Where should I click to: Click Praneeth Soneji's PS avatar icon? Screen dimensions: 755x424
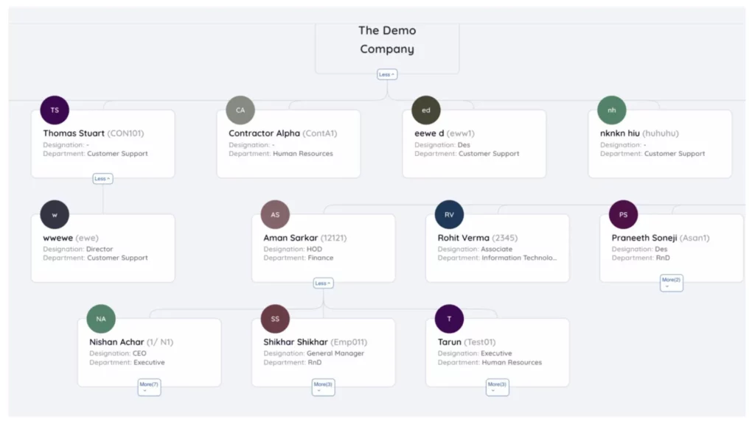(623, 215)
